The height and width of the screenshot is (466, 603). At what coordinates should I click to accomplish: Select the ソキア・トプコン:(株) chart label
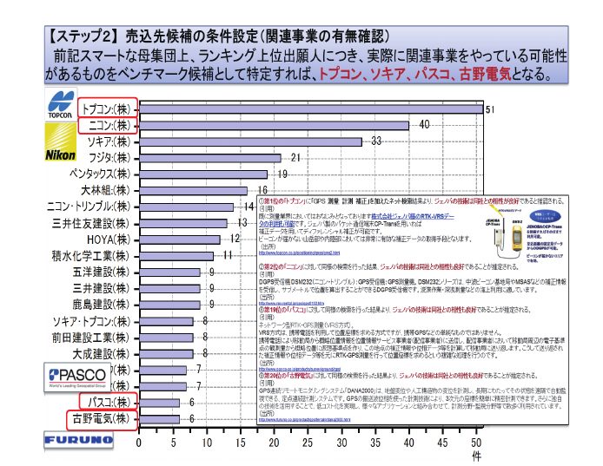pos(92,321)
